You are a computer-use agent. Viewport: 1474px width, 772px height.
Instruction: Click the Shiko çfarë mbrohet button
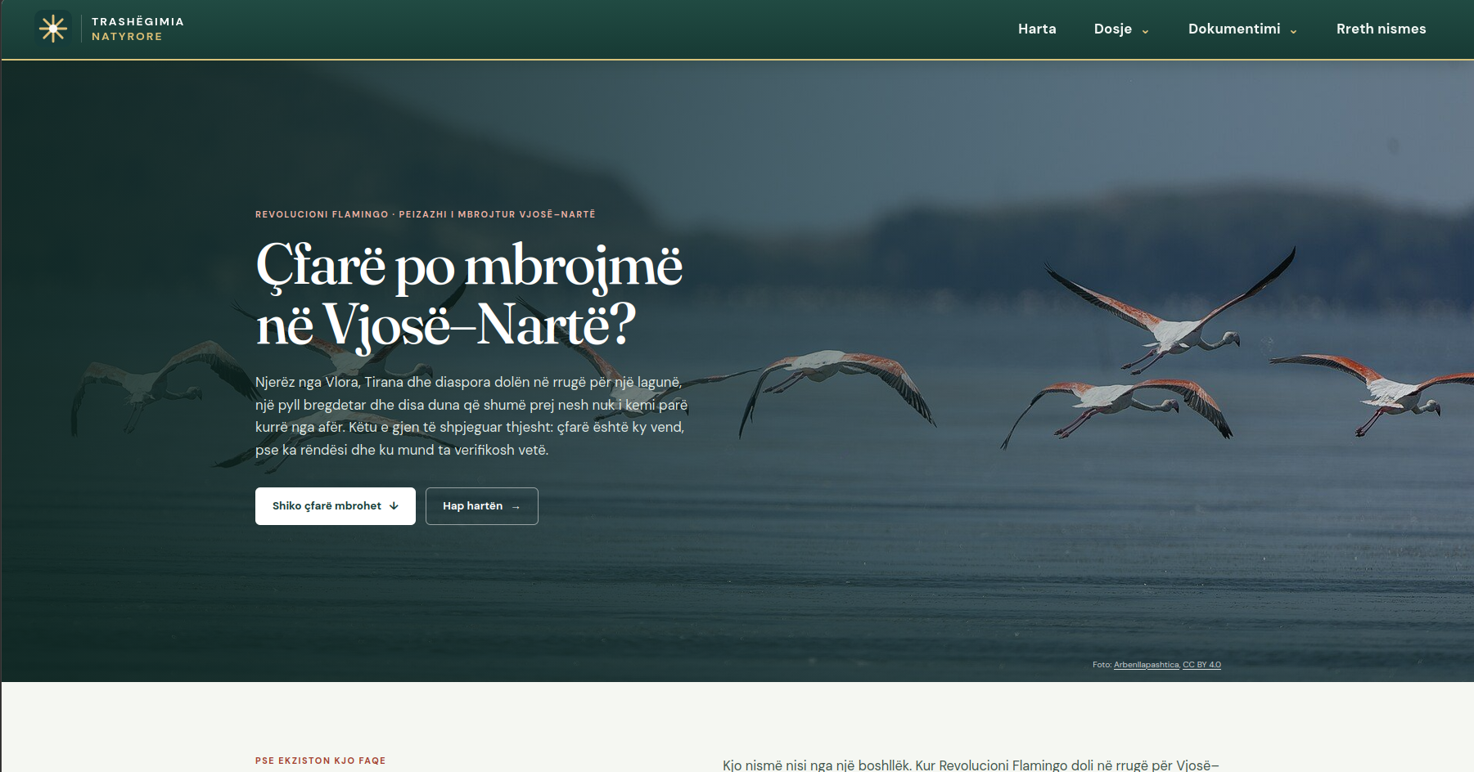click(336, 506)
